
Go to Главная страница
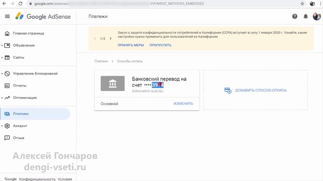pyautogui.click(x=28, y=33)
